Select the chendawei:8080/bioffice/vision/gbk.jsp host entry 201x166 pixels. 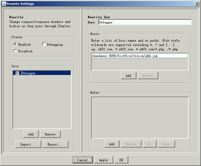(x=139, y=56)
